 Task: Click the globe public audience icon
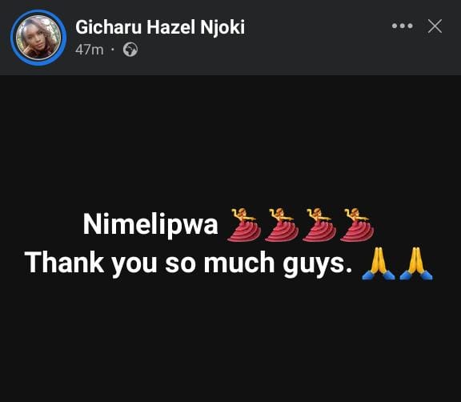(x=130, y=50)
